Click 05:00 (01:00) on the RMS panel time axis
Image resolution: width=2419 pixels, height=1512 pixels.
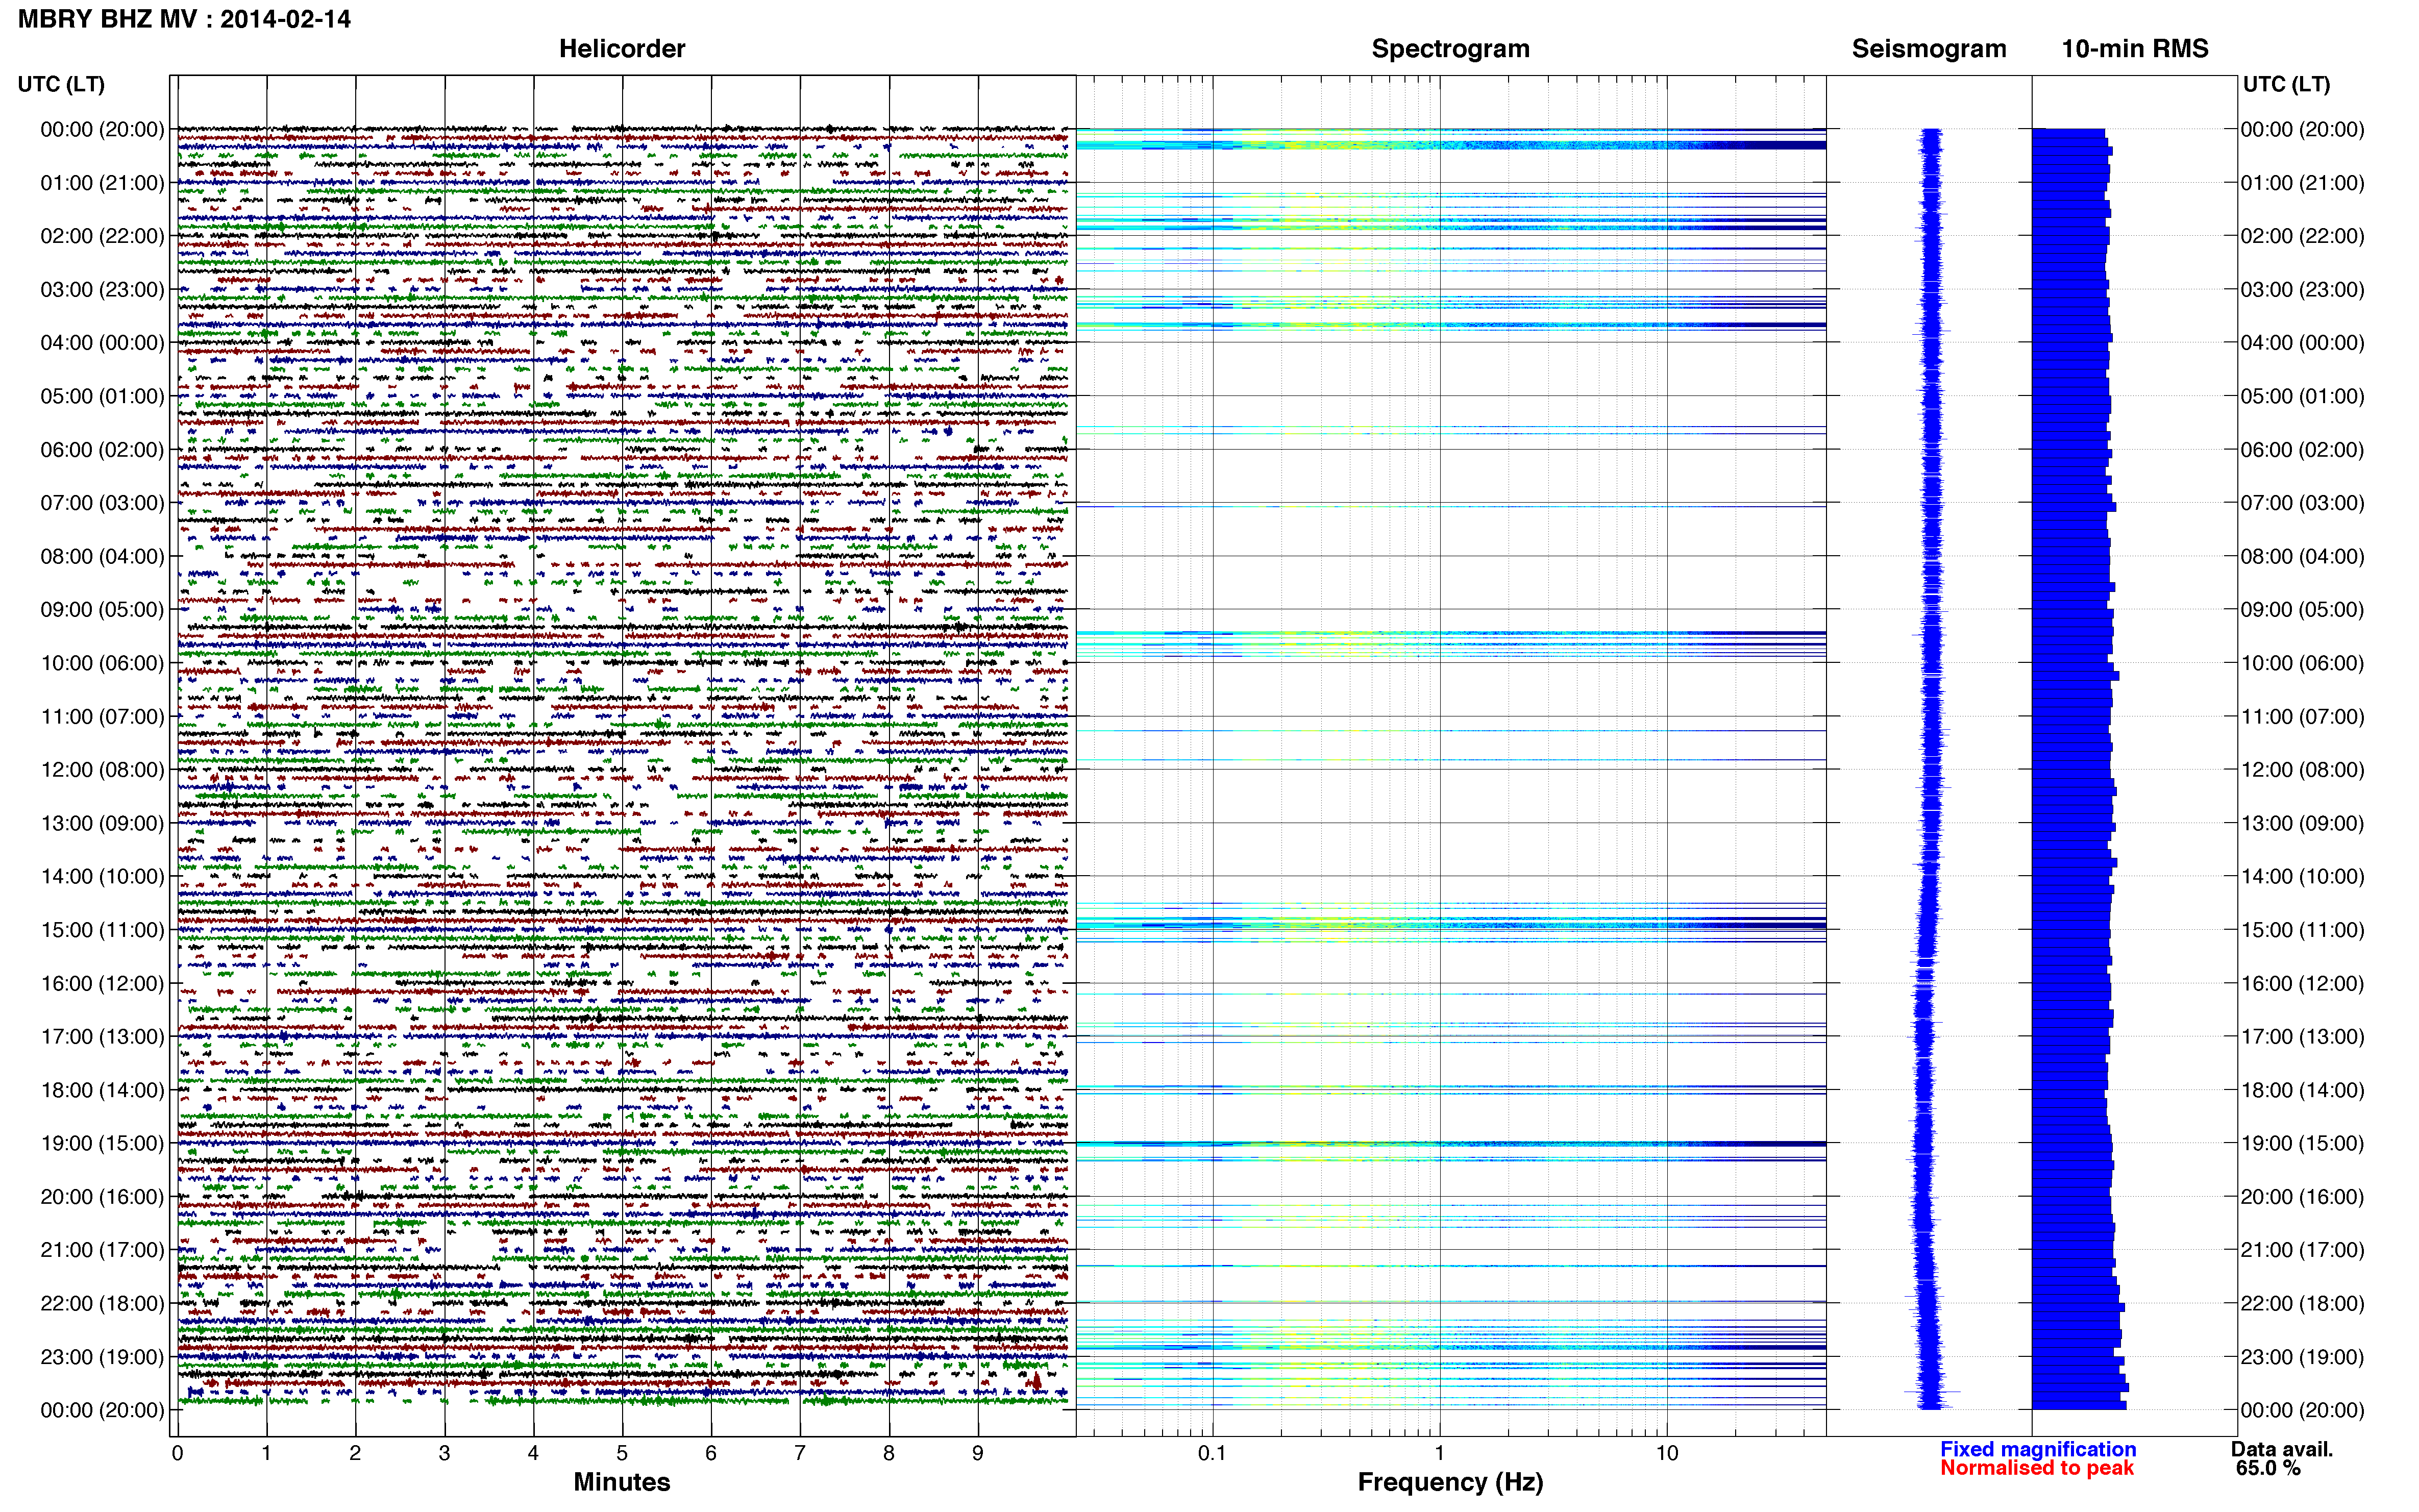point(2302,396)
